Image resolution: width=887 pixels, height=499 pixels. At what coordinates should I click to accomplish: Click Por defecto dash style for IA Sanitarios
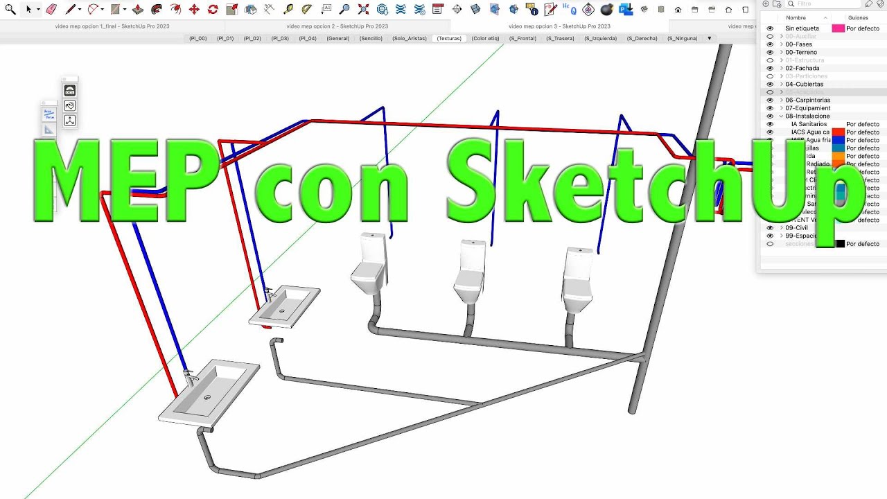pos(863,124)
